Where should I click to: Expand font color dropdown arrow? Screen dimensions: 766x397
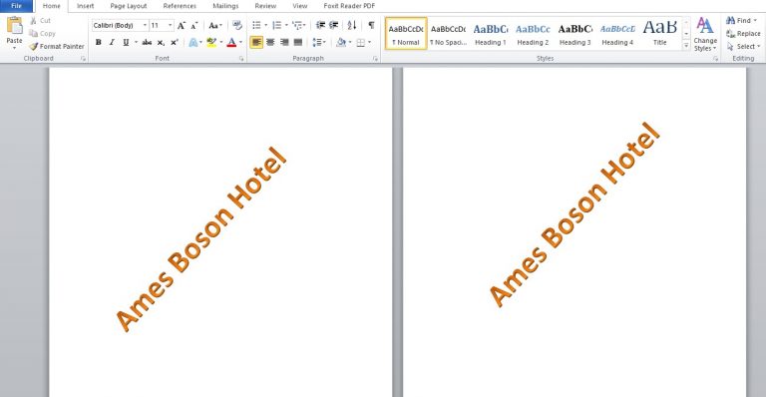click(x=240, y=43)
